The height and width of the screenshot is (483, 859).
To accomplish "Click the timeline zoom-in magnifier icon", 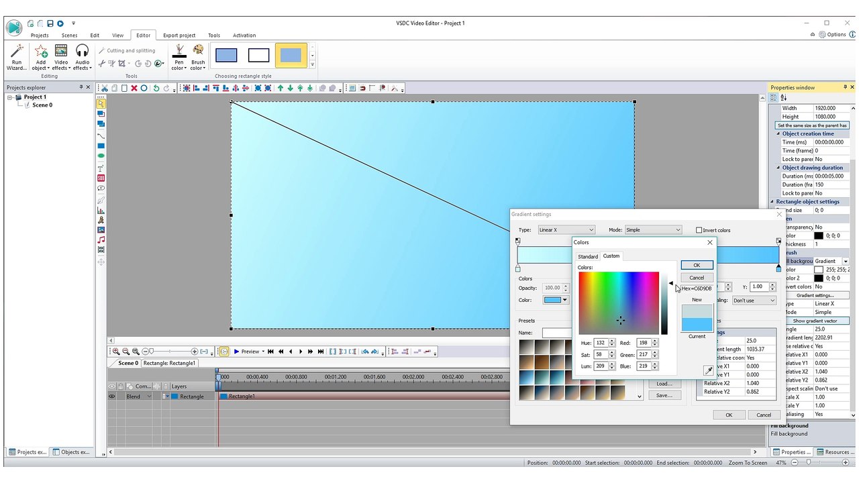I will [116, 352].
